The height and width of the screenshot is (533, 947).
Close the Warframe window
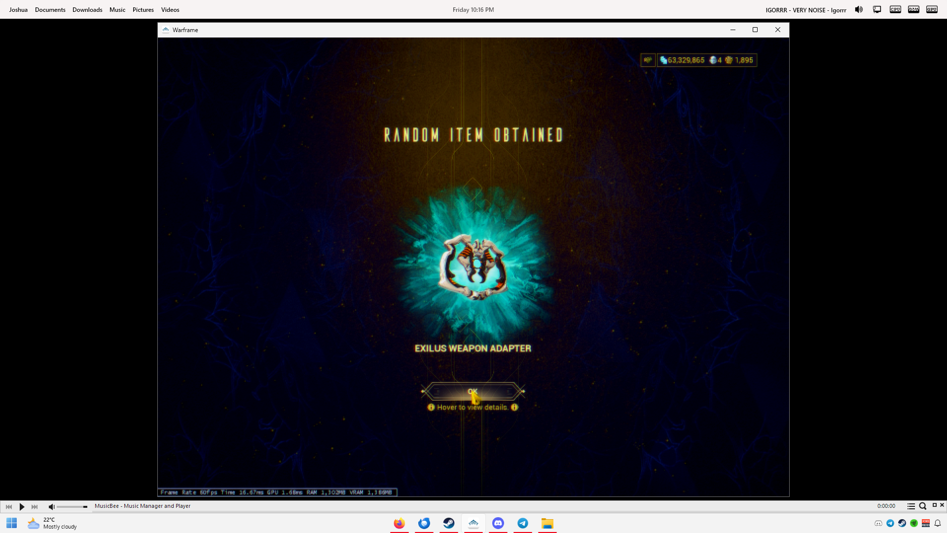778,30
